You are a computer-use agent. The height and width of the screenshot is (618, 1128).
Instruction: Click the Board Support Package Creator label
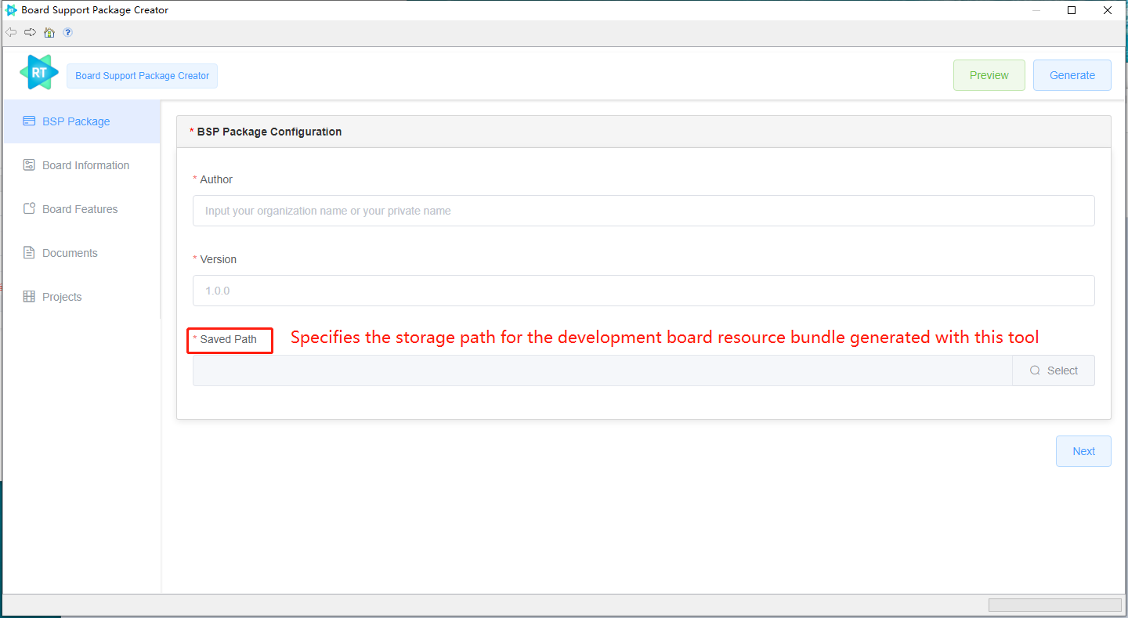click(142, 75)
